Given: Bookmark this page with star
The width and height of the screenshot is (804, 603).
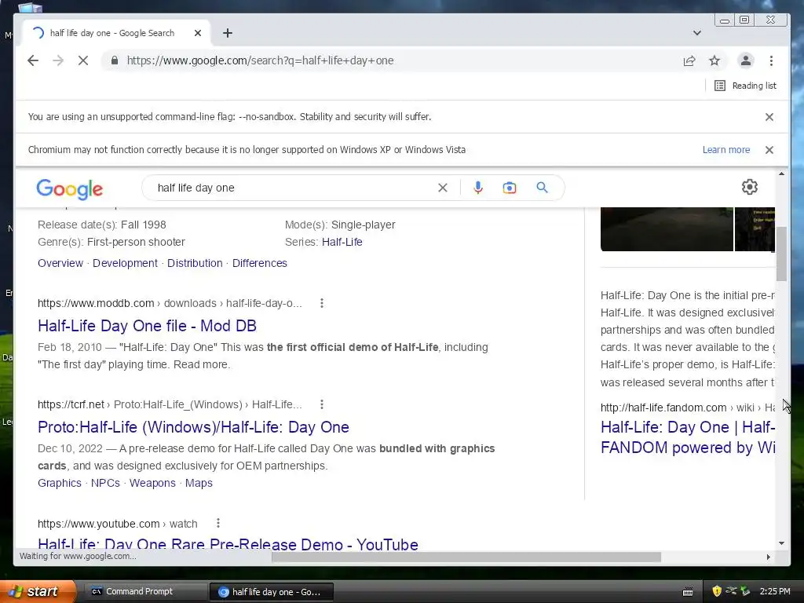Looking at the screenshot, I should pyautogui.click(x=714, y=61).
